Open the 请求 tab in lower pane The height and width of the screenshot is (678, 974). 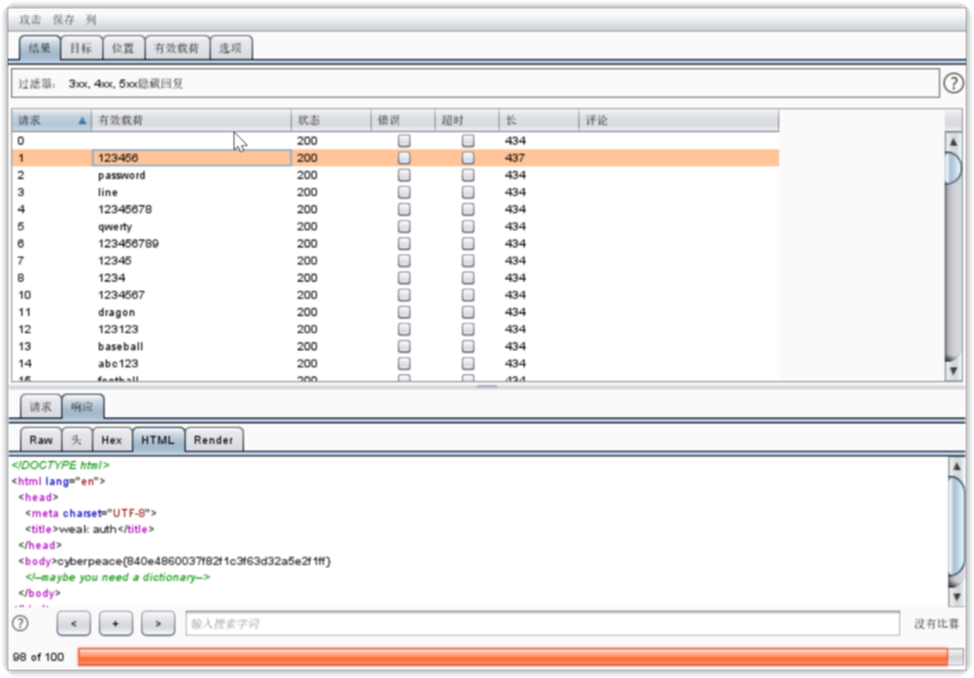(40, 407)
